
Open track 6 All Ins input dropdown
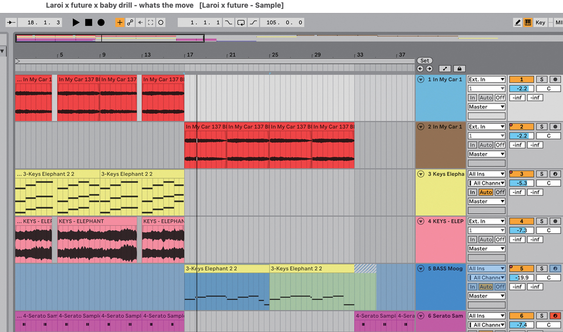[487, 316]
